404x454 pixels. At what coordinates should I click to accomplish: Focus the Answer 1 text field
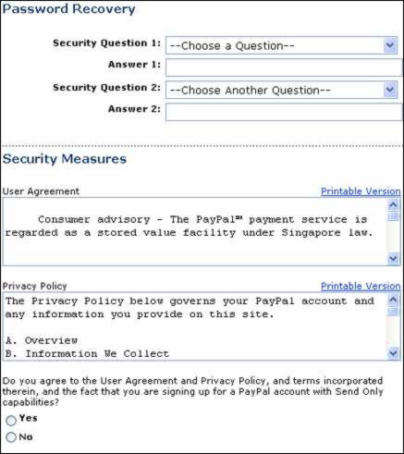284,67
